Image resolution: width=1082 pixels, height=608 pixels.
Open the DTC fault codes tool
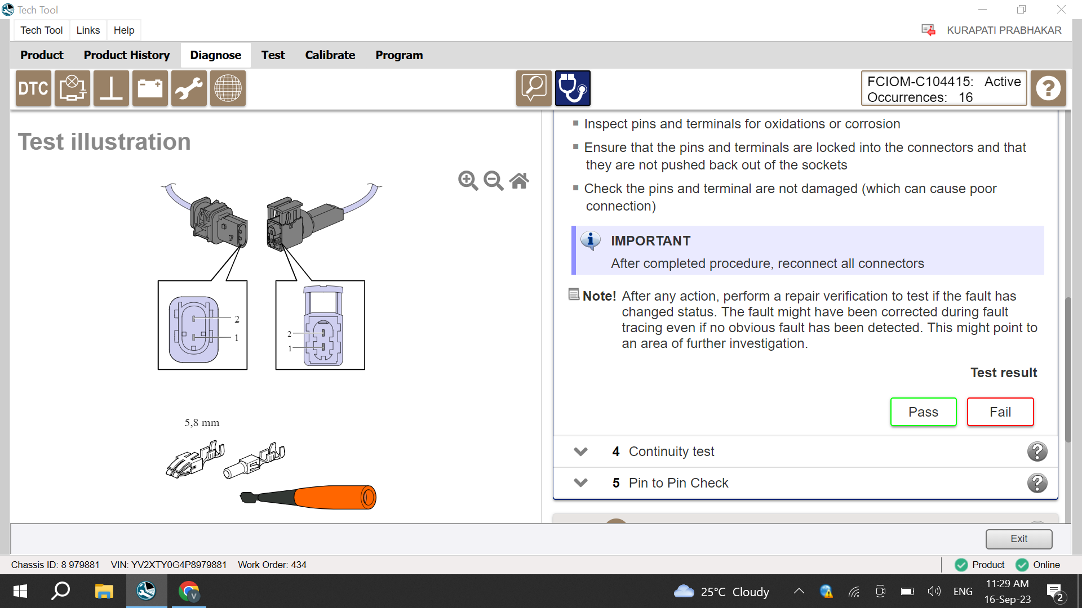tap(33, 88)
